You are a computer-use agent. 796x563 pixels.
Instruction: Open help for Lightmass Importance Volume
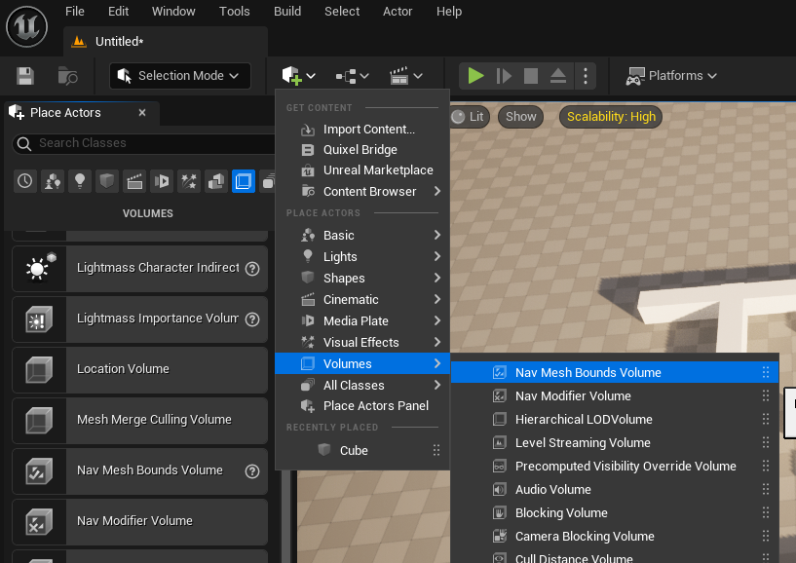pyautogui.click(x=252, y=319)
